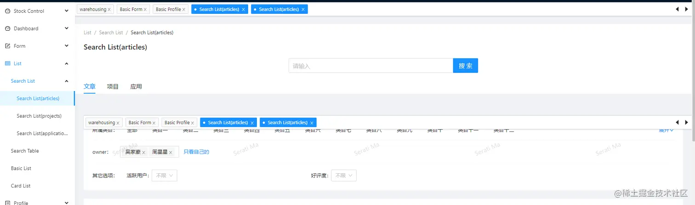Click right scroll arrow of upper tab bar
The height and width of the screenshot is (205, 695).
point(687,9)
